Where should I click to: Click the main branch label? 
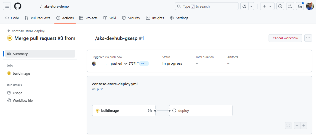[144, 63]
